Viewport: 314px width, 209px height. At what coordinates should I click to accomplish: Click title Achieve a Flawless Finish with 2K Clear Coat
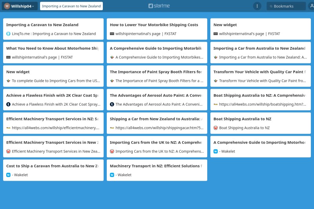click(x=52, y=95)
